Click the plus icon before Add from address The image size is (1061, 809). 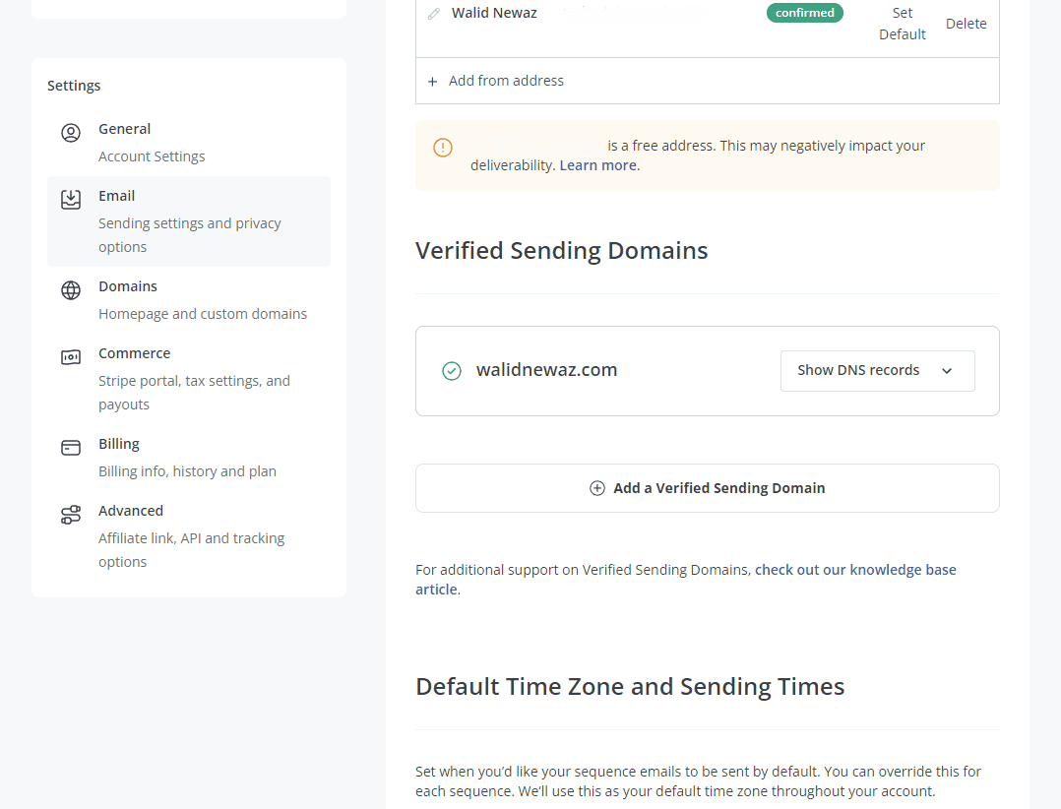(x=432, y=82)
